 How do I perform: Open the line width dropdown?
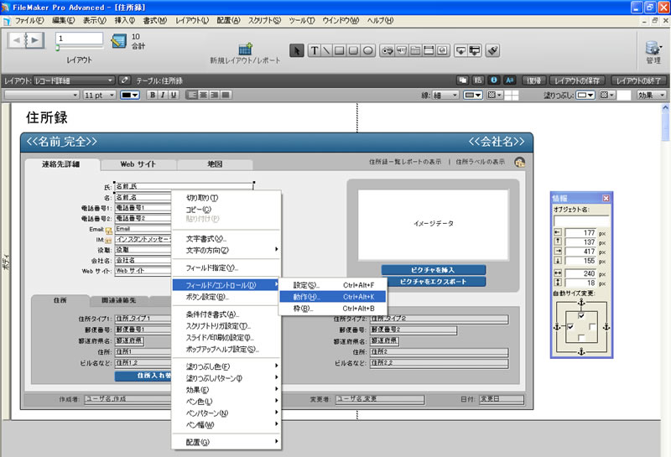click(x=445, y=95)
